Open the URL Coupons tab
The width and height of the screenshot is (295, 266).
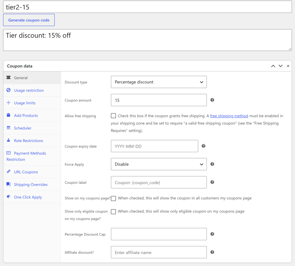pyautogui.click(x=32, y=172)
